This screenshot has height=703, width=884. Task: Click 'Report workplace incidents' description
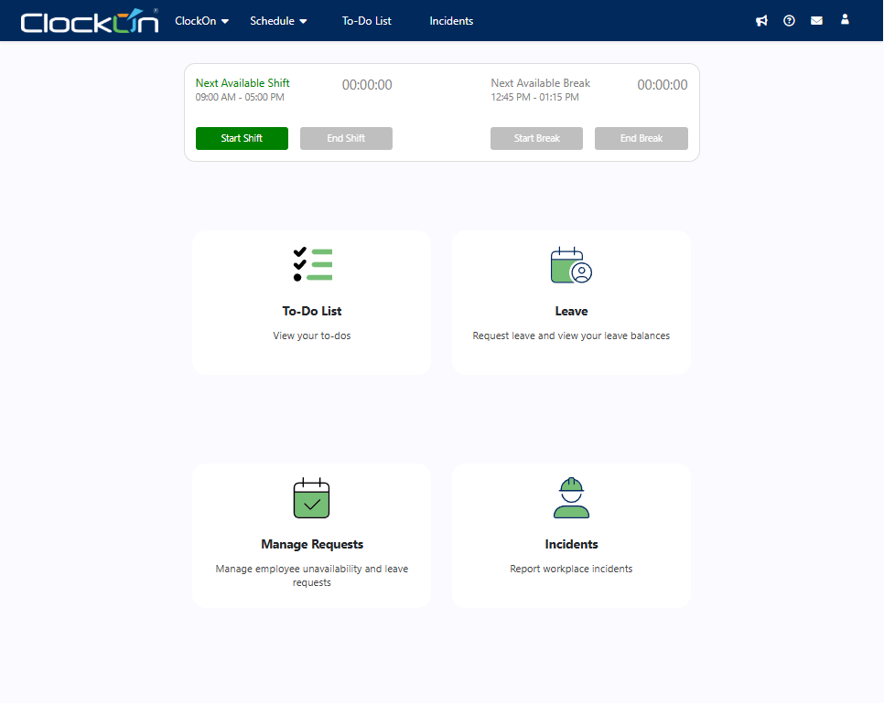[571, 569]
